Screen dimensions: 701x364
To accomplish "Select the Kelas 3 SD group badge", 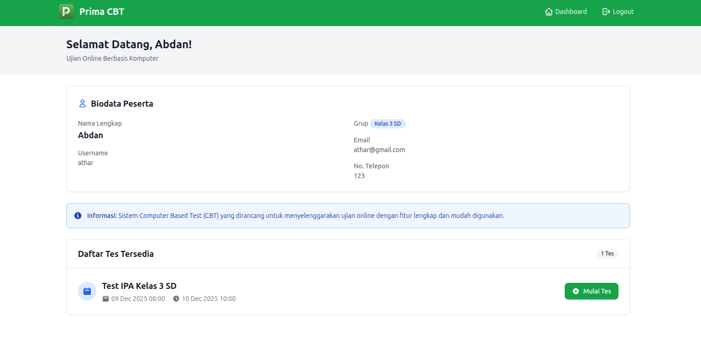I will (x=388, y=123).
